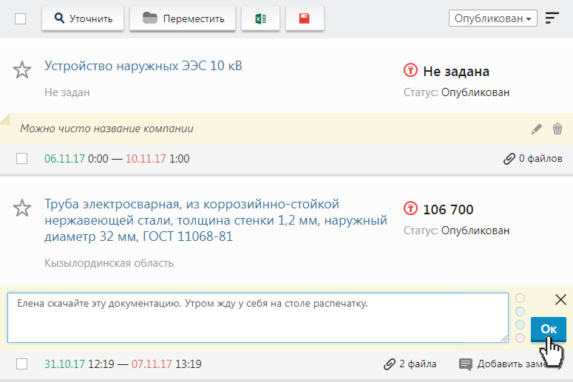Screen dimensions: 573x382
Task: Click Добавить заметку comment icon
Action: point(466,364)
